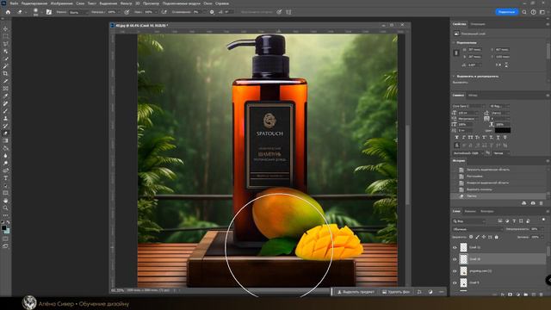Select the Crop tool
This screenshot has height=310, width=551.
pyautogui.click(x=5, y=73)
